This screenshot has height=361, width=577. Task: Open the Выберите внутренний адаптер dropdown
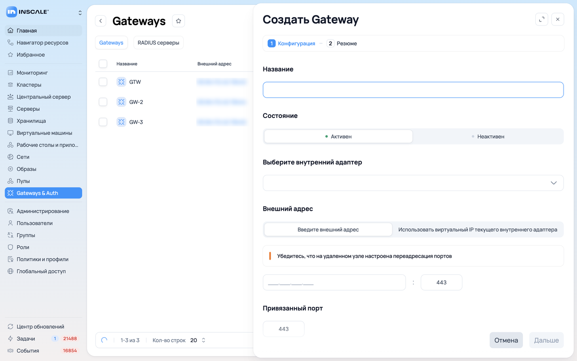(x=413, y=183)
